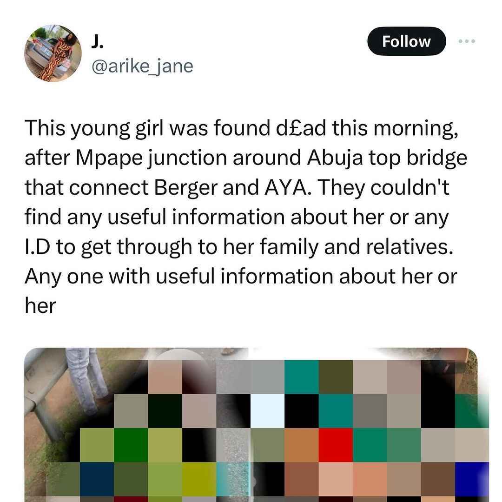Open the @arike_jane handle link

click(142, 66)
